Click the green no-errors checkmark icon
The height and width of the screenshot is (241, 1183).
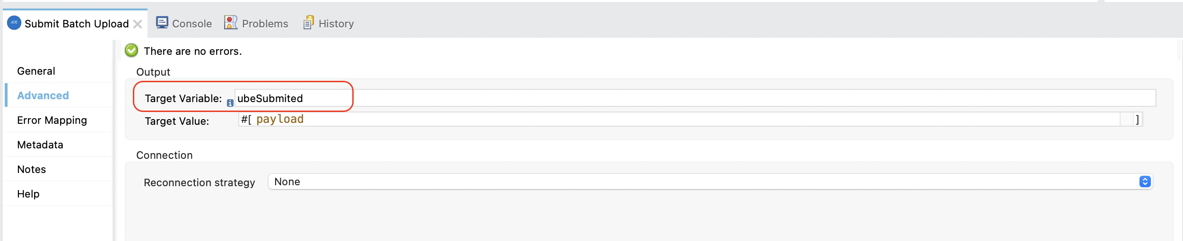coord(131,50)
